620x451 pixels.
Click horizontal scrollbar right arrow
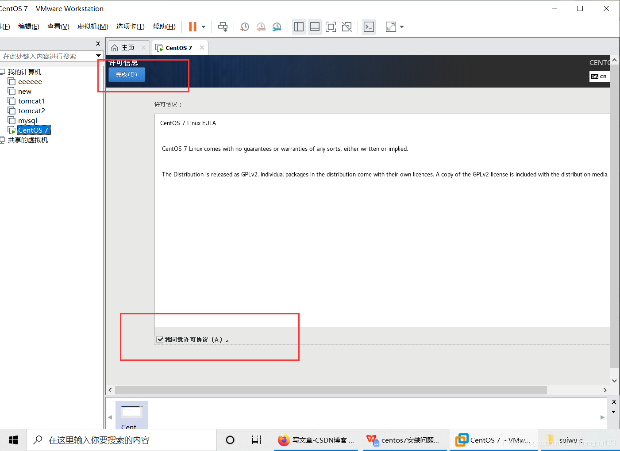(605, 390)
